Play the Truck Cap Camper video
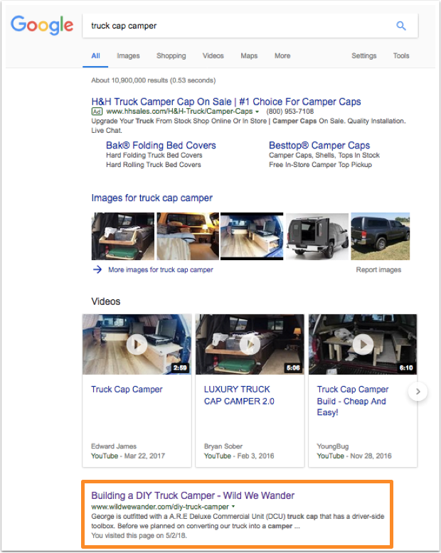This screenshot has width=441, height=553. 137,344
